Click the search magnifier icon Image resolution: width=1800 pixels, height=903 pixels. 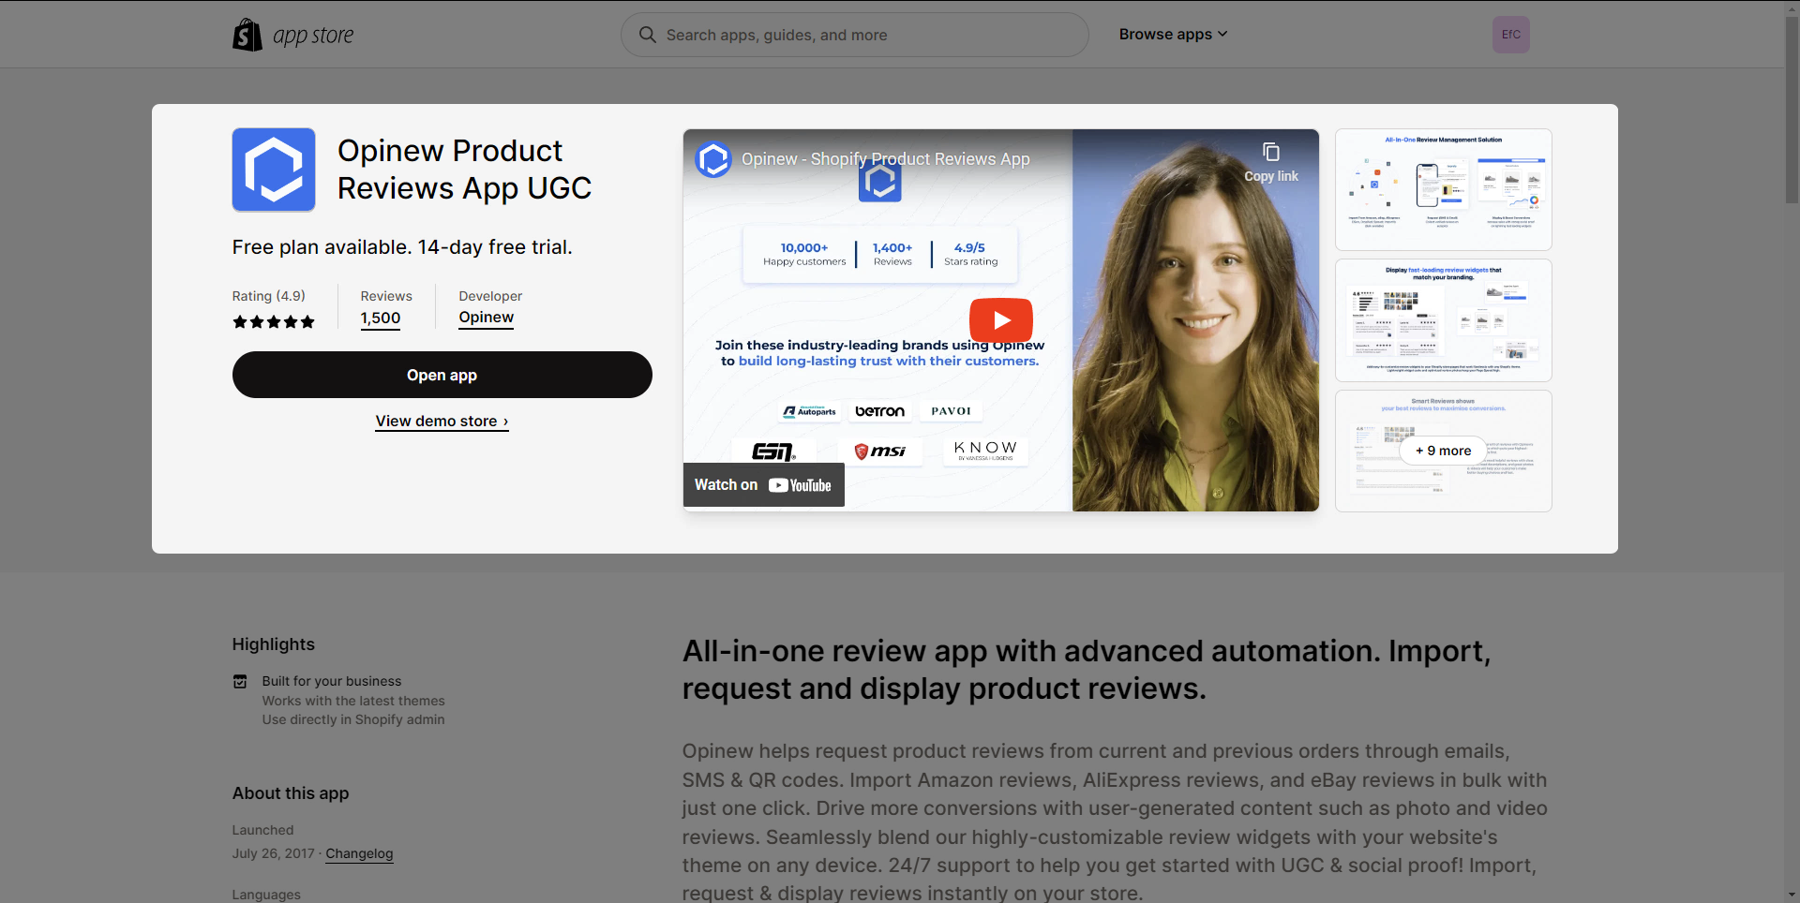point(647,35)
